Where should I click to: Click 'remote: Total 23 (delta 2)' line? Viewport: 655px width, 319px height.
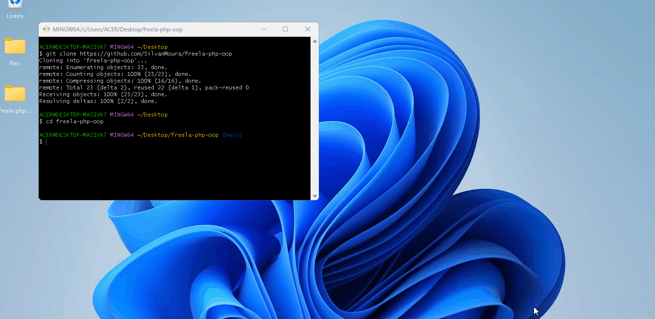pyautogui.click(x=144, y=87)
